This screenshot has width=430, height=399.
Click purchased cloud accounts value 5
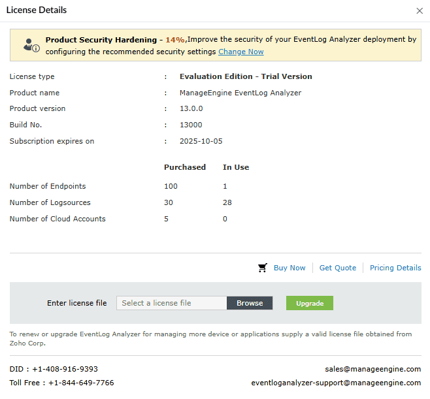pos(166,219)
